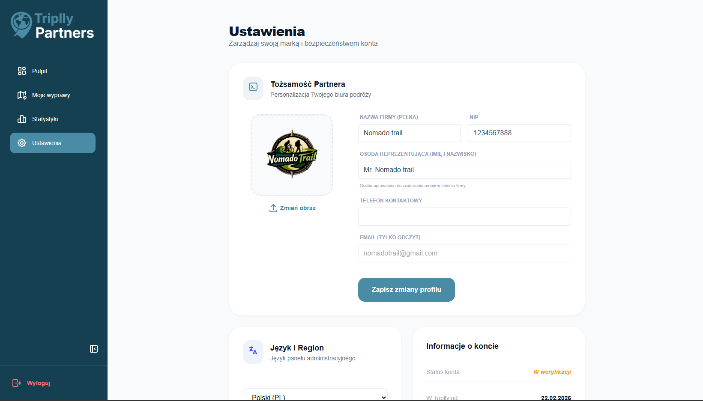
Task: Click the Nomado Trail logo thumbnail
Action: tap(292, 155)
